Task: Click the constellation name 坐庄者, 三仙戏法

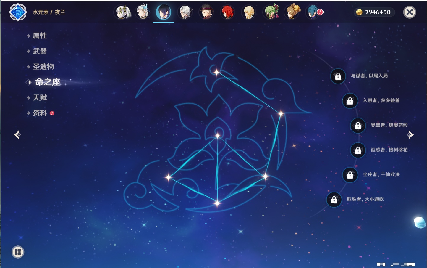Action: click(x=381, y=174)
